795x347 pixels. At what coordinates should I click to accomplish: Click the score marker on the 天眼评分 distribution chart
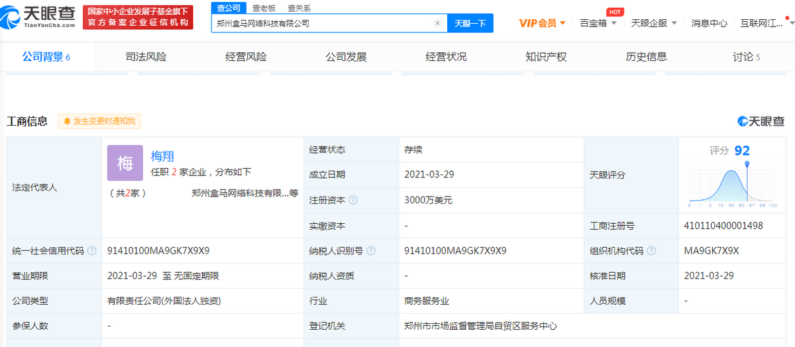tap(747, 164)
